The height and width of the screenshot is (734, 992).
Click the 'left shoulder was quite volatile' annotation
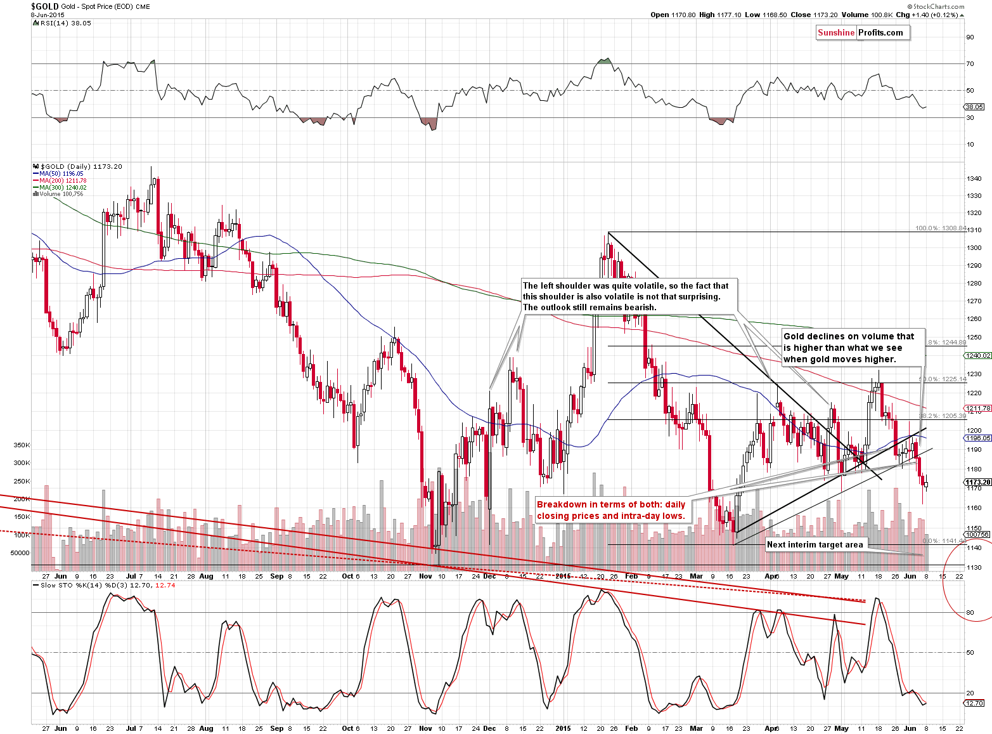point(629,297)
